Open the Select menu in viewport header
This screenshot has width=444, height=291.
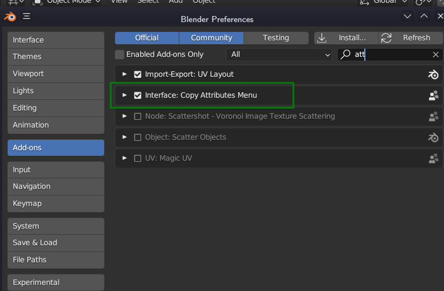[148, 2]
